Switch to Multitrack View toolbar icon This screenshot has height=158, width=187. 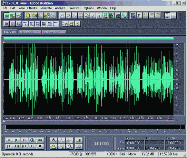click(12, 16)
